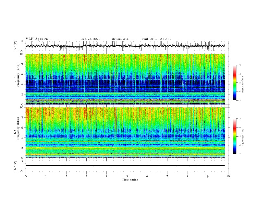Click the ch.1 frequency axis '8' tick label
This screenshot has width=257, height=198.
tap(23, 64)
